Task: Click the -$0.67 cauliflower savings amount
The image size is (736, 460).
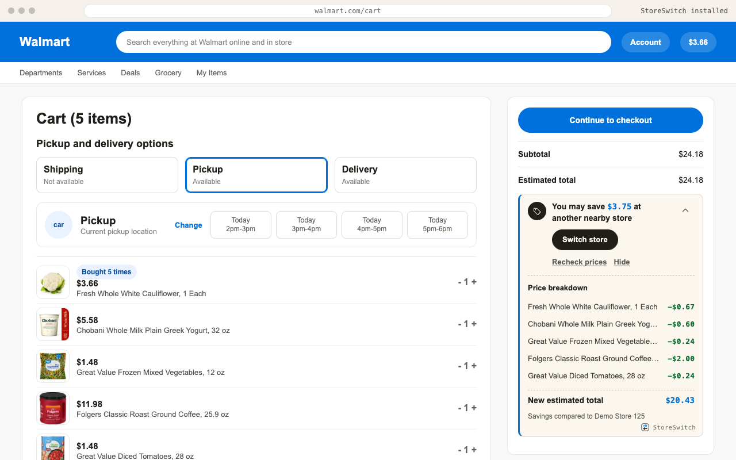Action: point(681,306)
